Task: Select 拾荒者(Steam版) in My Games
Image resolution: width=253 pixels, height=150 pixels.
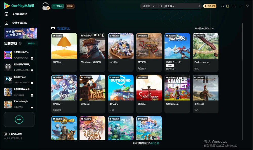Action: (19, 92)
